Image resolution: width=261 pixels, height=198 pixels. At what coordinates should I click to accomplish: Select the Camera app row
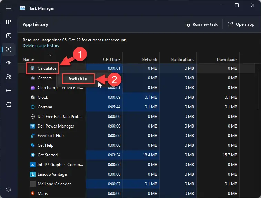[136, 78]
